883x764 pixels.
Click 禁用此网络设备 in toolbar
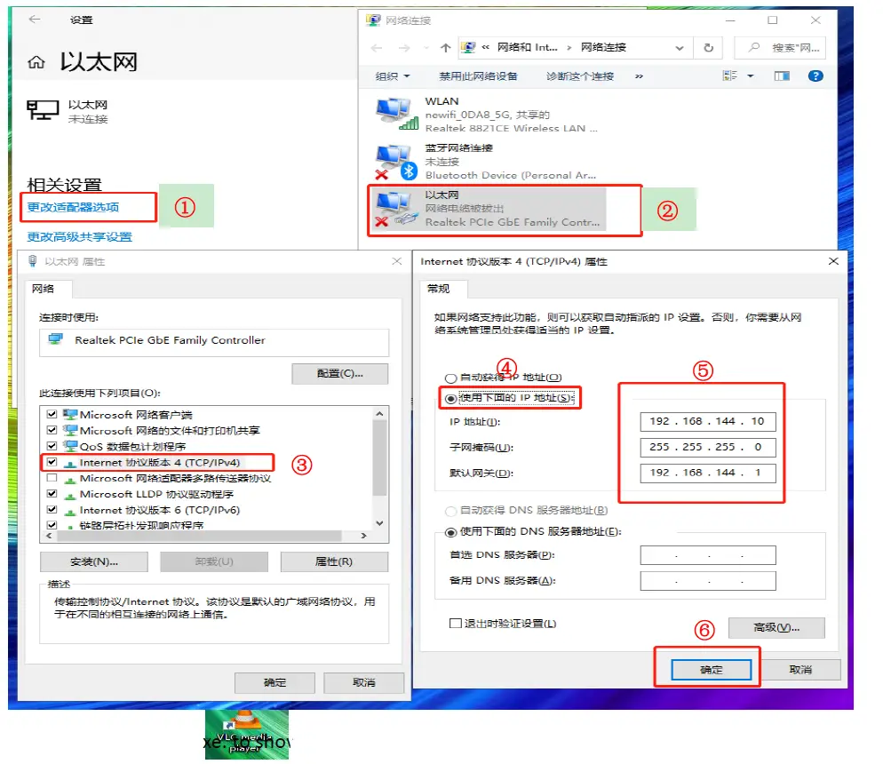[478, 76]
